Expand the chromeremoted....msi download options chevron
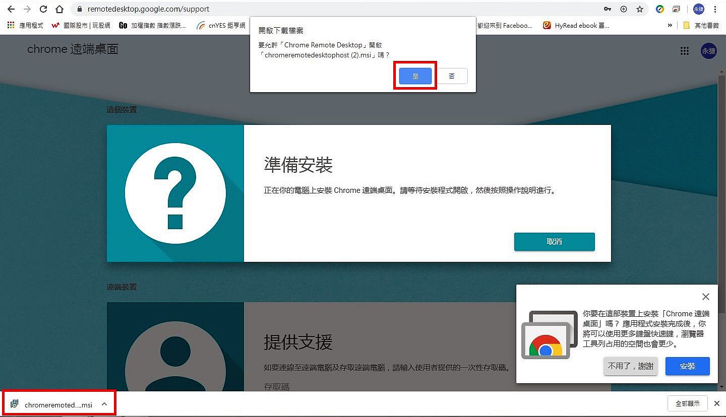Viewport: 726px width, 417px height. (104, 404)
